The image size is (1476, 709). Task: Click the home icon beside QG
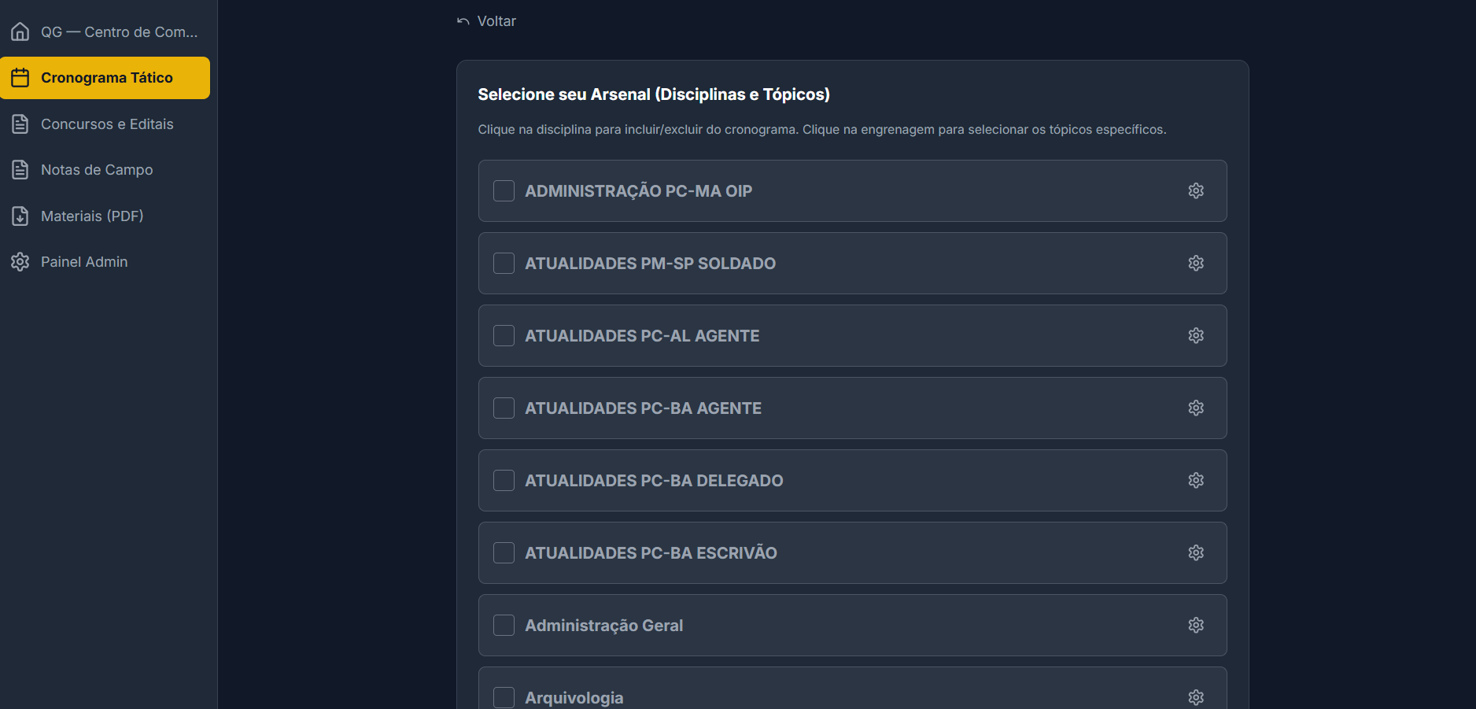tap(20, 31)
